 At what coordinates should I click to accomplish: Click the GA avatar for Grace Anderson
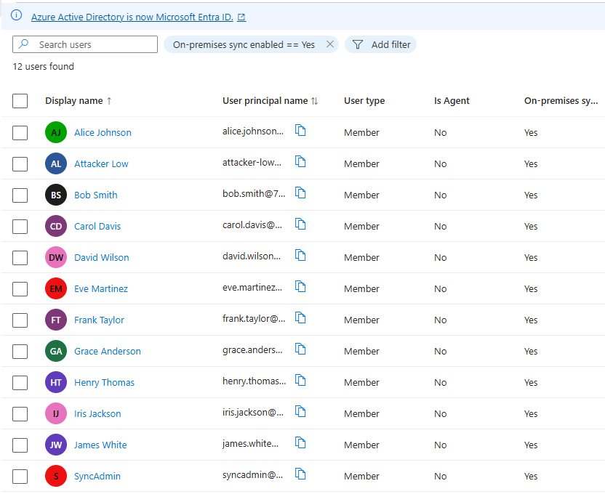tap(56, 351)
